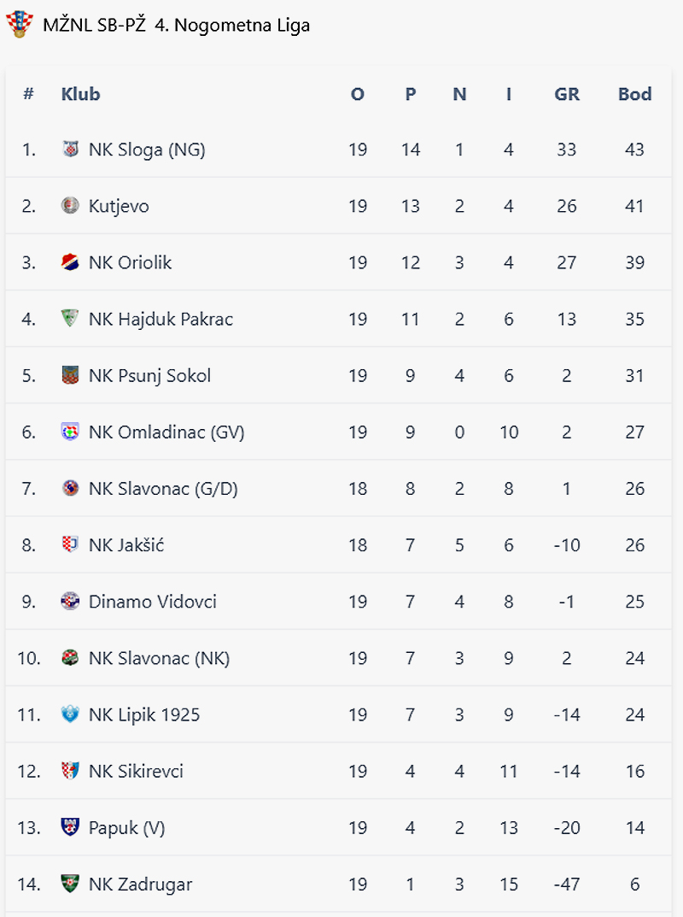Open NK Sikirevci team page
683x917 pixels.
pos(136,771)
